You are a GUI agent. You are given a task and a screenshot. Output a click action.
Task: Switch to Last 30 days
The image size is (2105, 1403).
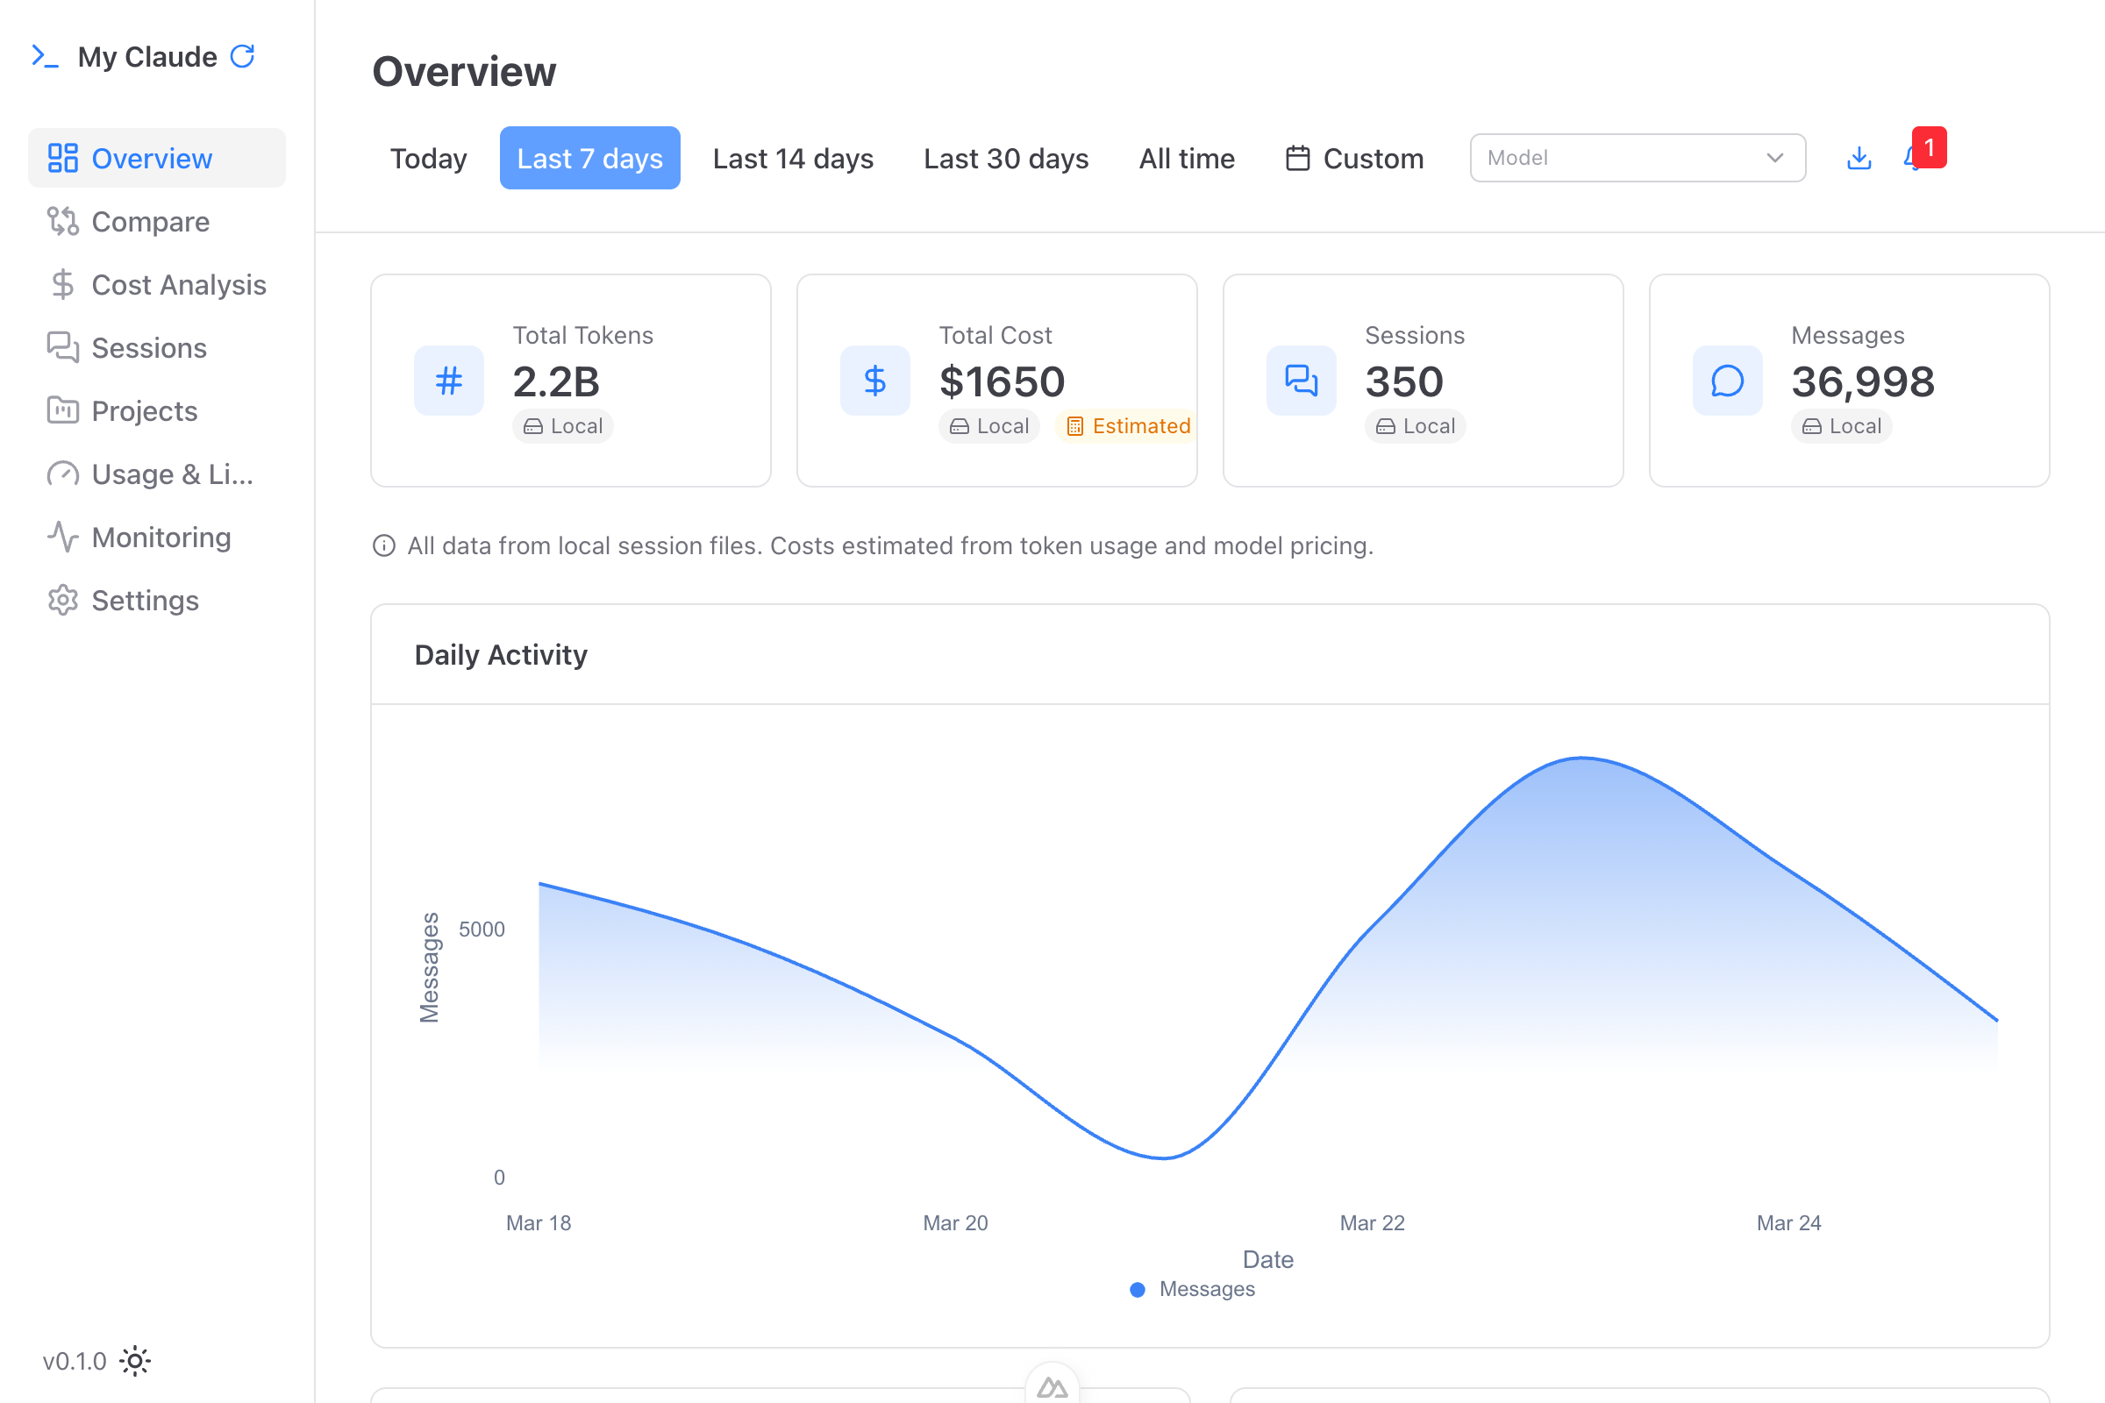pyautogui.click(x=1006, y=159)
